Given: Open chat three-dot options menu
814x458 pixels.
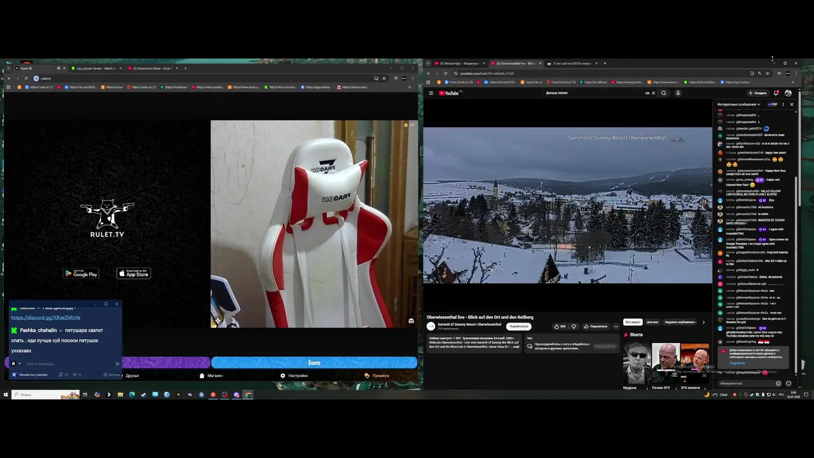Looking at the screenshot, I should tap(783, 104).
